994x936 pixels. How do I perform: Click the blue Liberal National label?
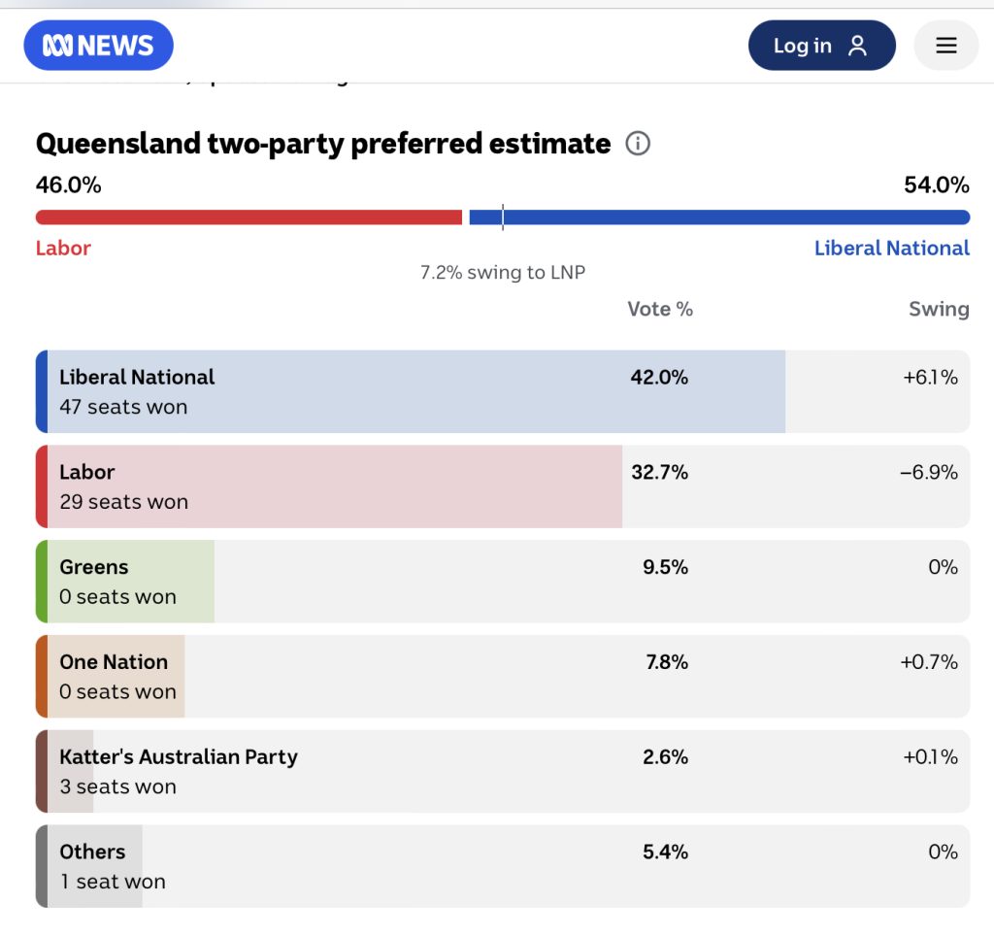tap(891, 249)
